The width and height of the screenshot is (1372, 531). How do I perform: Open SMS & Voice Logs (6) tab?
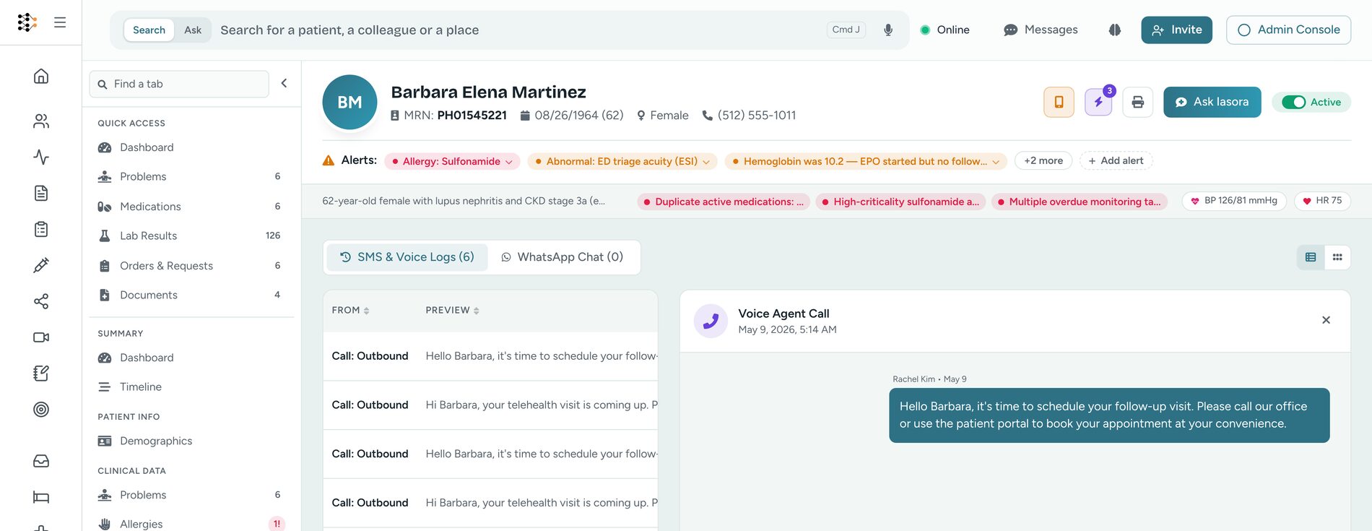tap(407, 257)
